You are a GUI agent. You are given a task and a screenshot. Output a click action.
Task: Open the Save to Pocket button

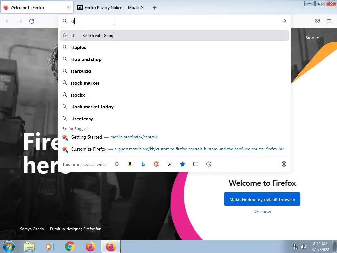pos(317,21)
